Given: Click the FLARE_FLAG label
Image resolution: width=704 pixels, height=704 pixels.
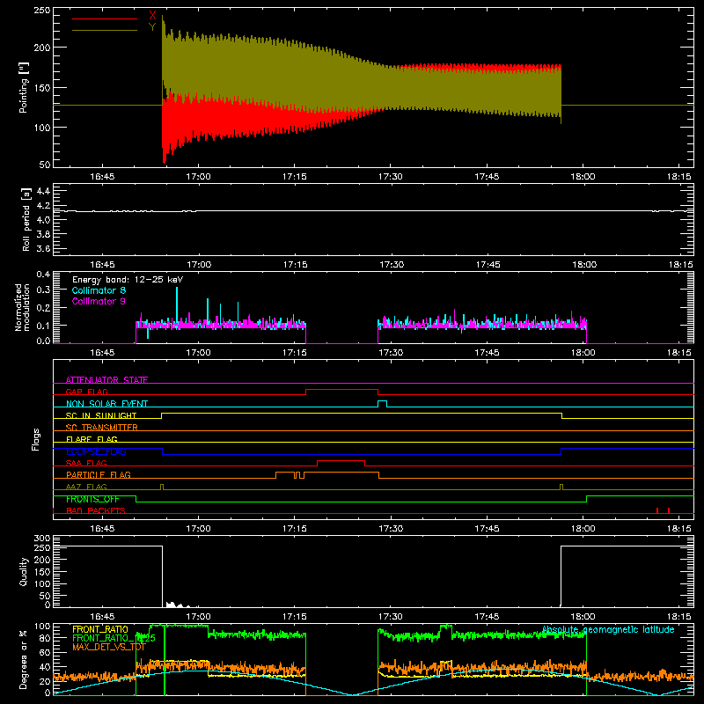Looking at the screenshot, I should pyautogui.click(x=92, y=439).
